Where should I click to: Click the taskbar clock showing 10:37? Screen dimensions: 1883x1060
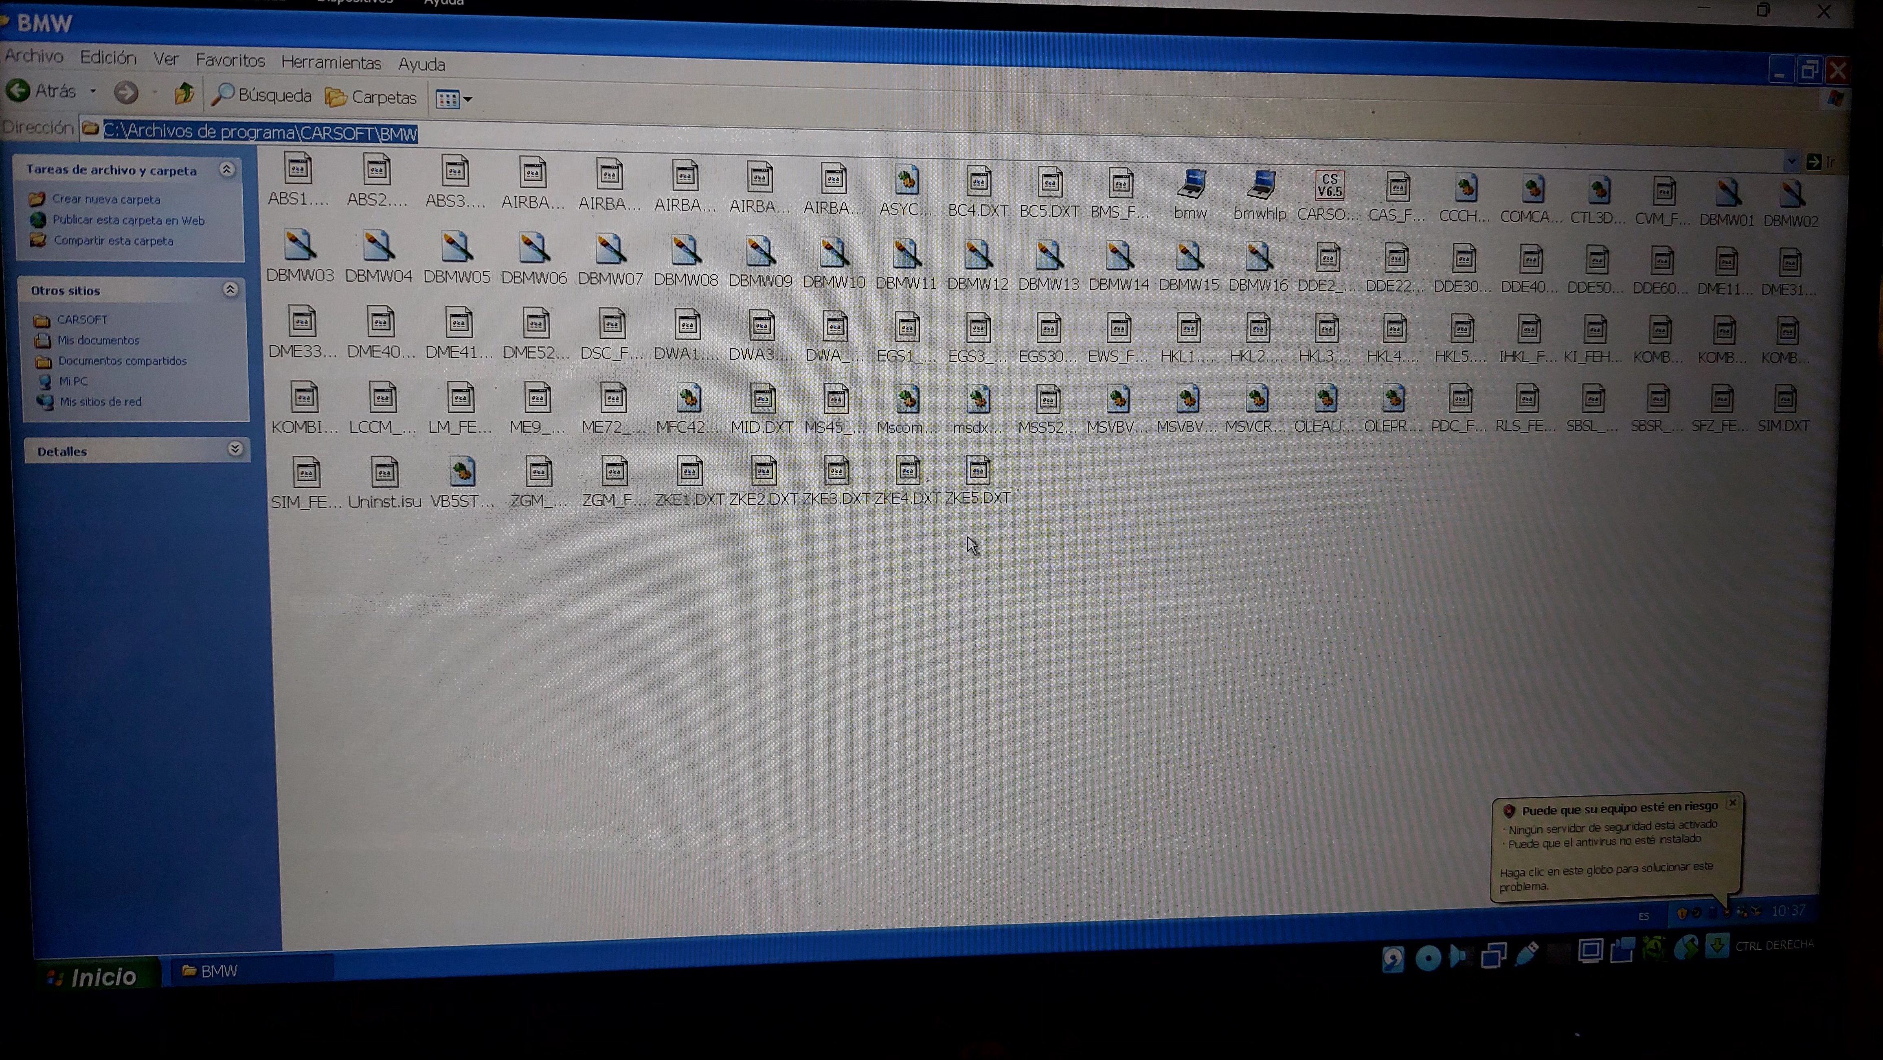point(1788,910)
